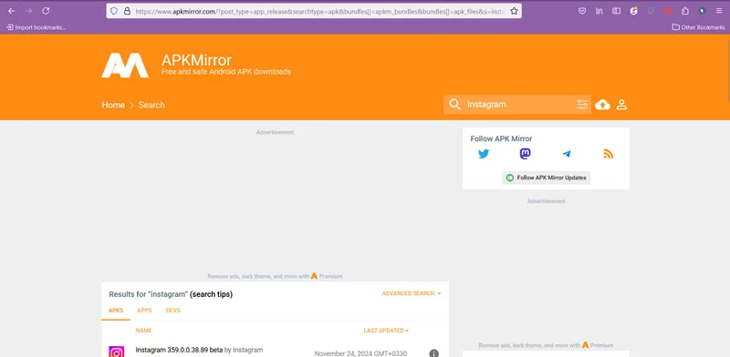Click the Instagram app icon in results
The width and height of the screenshot is (730, 357).
tap(117, 352)
